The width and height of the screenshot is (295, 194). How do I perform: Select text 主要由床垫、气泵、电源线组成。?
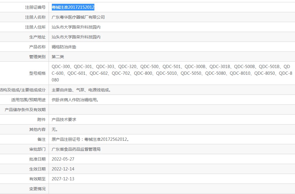tap(81, 90)
